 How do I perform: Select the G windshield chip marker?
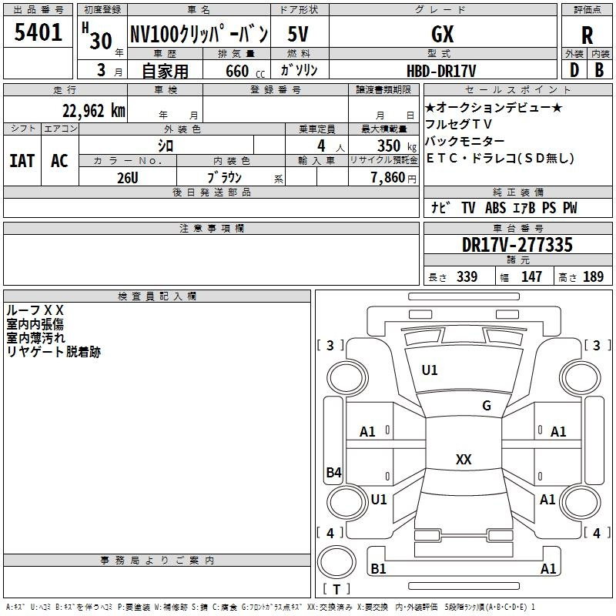click(x=487, y=406)
